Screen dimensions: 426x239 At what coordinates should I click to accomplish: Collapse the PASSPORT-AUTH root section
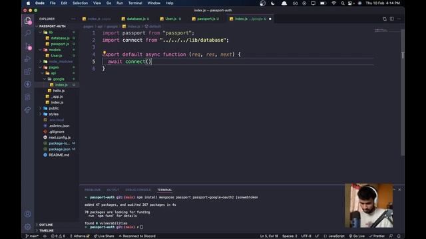point(52,27)
